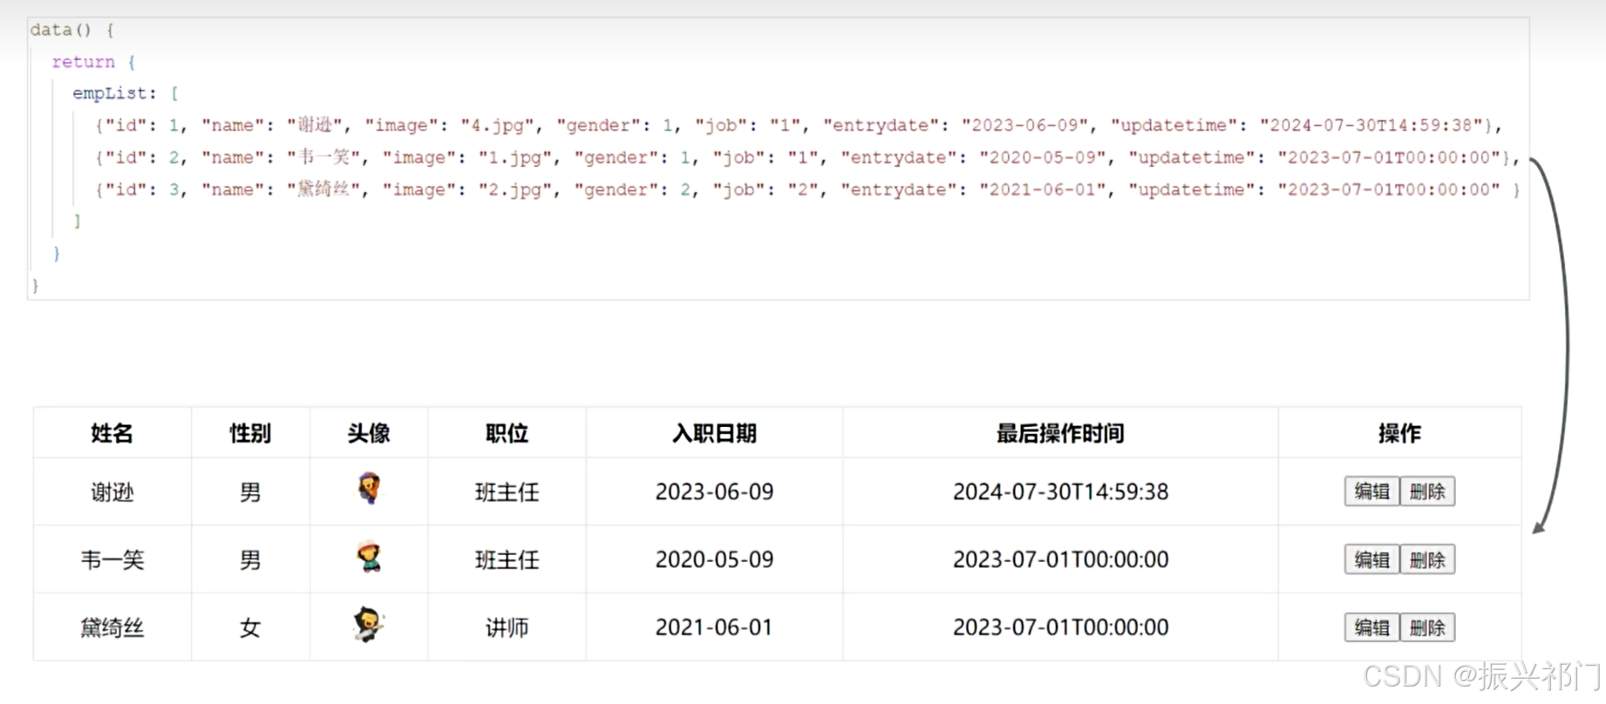1606x704 pixels.
Task: Click table cell 2024-07-30T14:59:38
Action: click(1060, 491)
